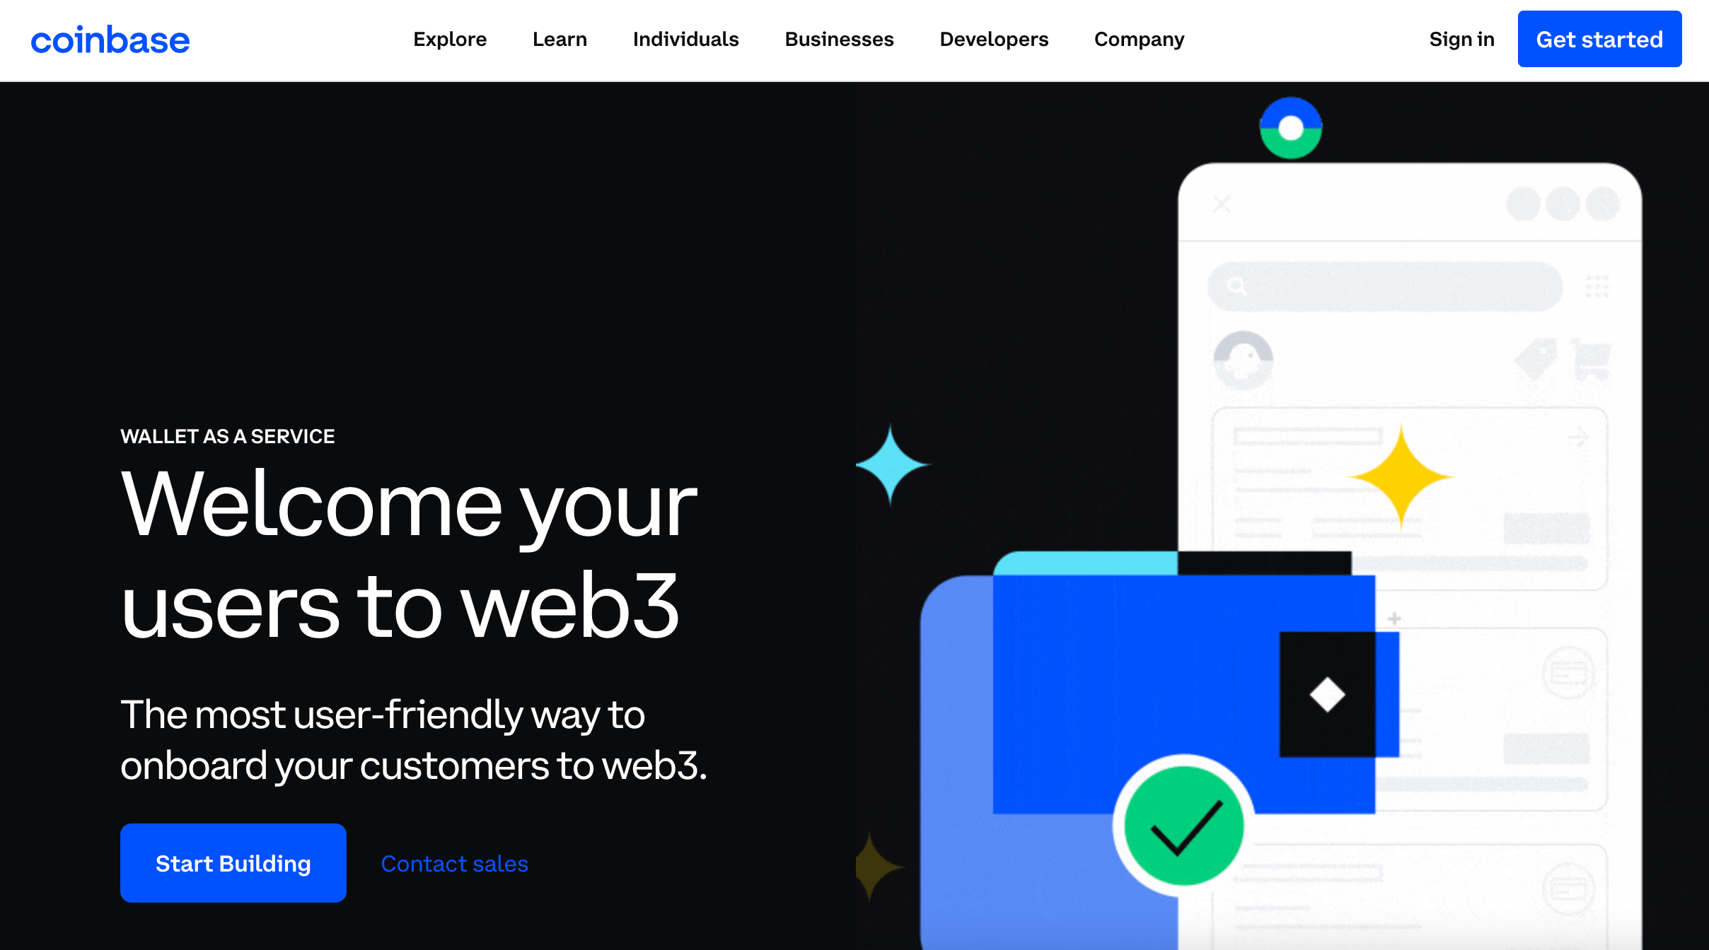The width and height of the screenshot is (1709, 950).
Task: Click the Get started call-to-action button
Action: click(1600, 39)
